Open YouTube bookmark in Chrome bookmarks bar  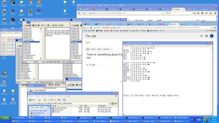[115, 31]
